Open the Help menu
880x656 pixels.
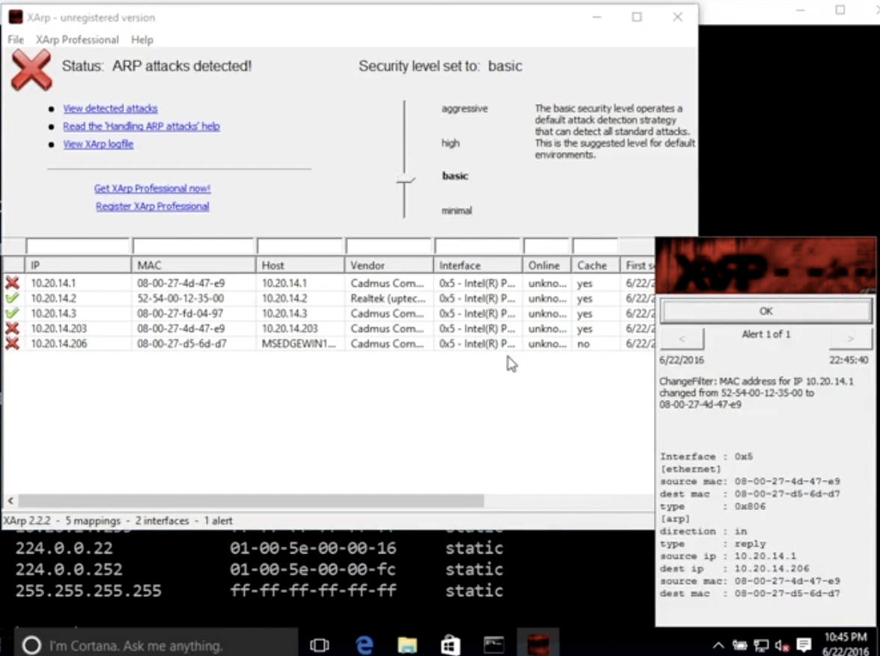point(142,40)
